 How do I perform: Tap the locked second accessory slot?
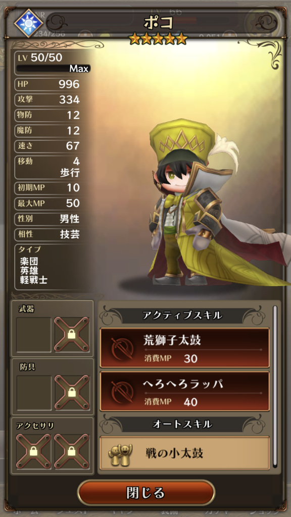[x=72, y=451]
